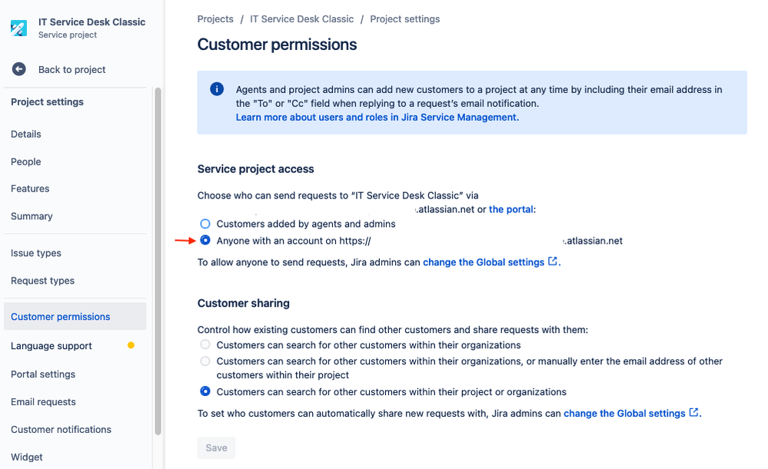The width and height of the screenshot is (768, 469).
Task: Open Email requests settings
Action: pyautogui.click(x=43, y=402)
